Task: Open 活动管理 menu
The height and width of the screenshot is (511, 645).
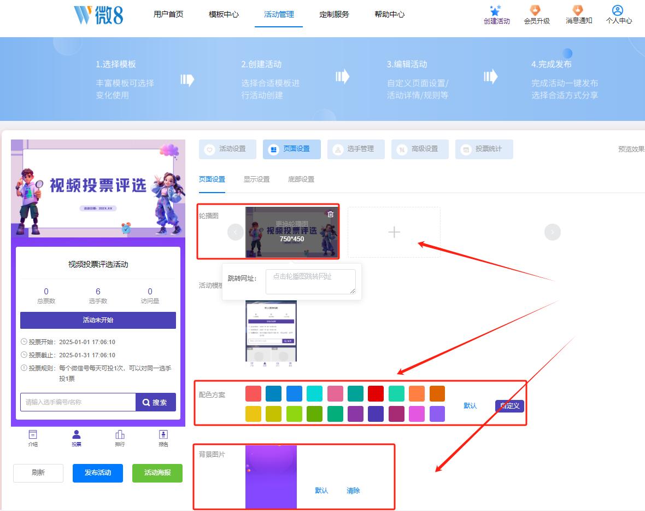Action: click(278, 14)
